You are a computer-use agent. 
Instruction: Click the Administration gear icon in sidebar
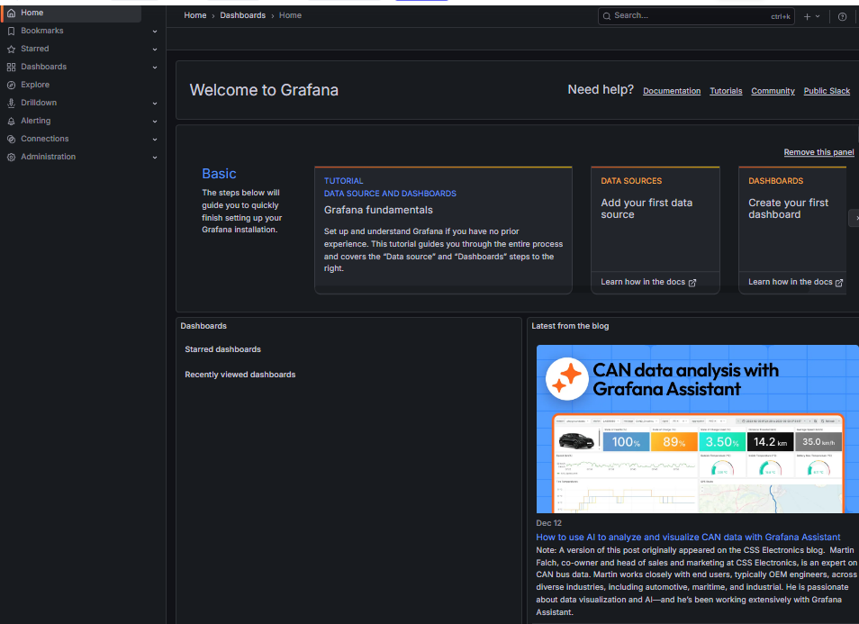click(11, 158)
